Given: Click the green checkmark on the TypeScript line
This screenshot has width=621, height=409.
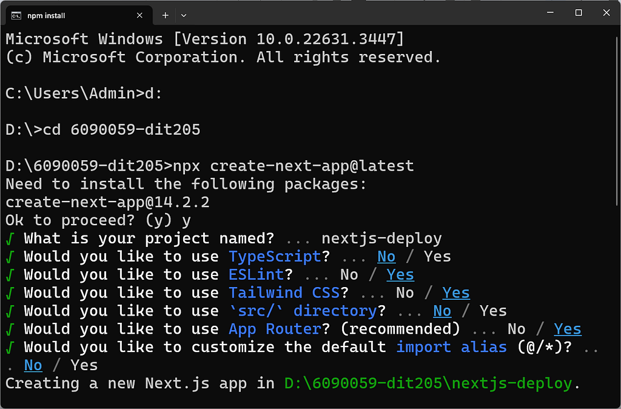Looking at the screenshot, I should tap(10, 257).
